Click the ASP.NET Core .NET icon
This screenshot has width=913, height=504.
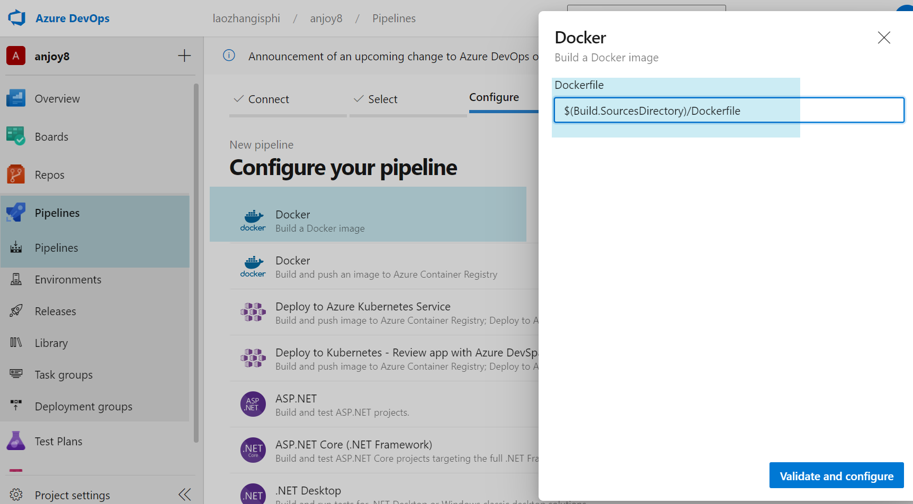[x=253, y=450]
